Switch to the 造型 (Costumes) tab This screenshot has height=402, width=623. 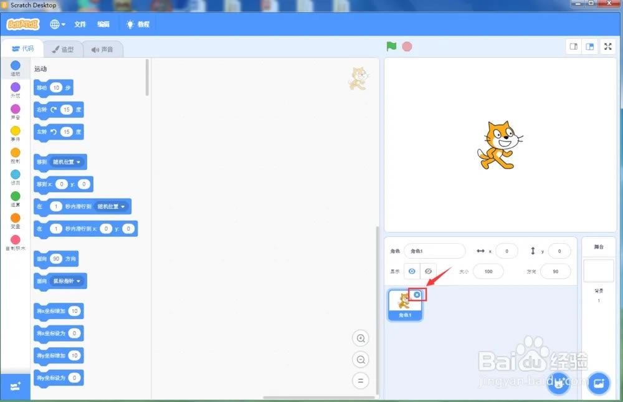63,49
